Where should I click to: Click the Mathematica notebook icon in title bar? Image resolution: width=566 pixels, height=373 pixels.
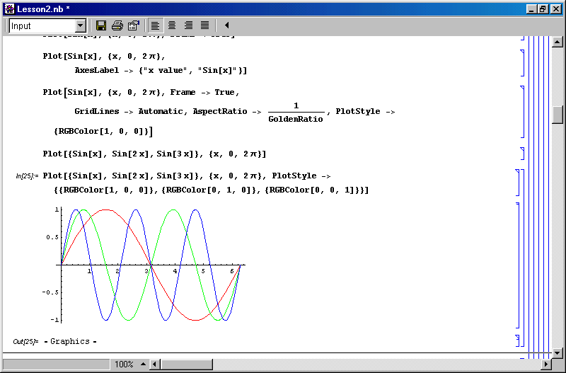click(x=9, y=8)
